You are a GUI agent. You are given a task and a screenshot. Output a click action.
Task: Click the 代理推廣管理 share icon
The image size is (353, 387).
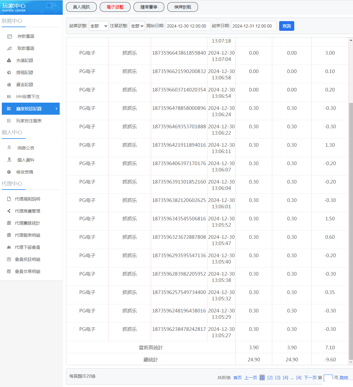[9, 211]
